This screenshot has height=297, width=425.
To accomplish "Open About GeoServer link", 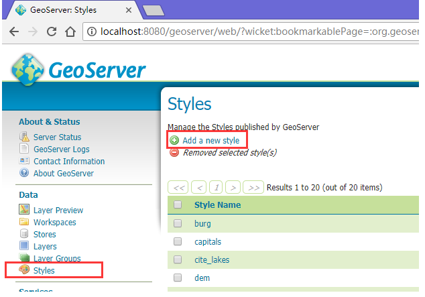I will pyautogui.click(x=64, y=174).
